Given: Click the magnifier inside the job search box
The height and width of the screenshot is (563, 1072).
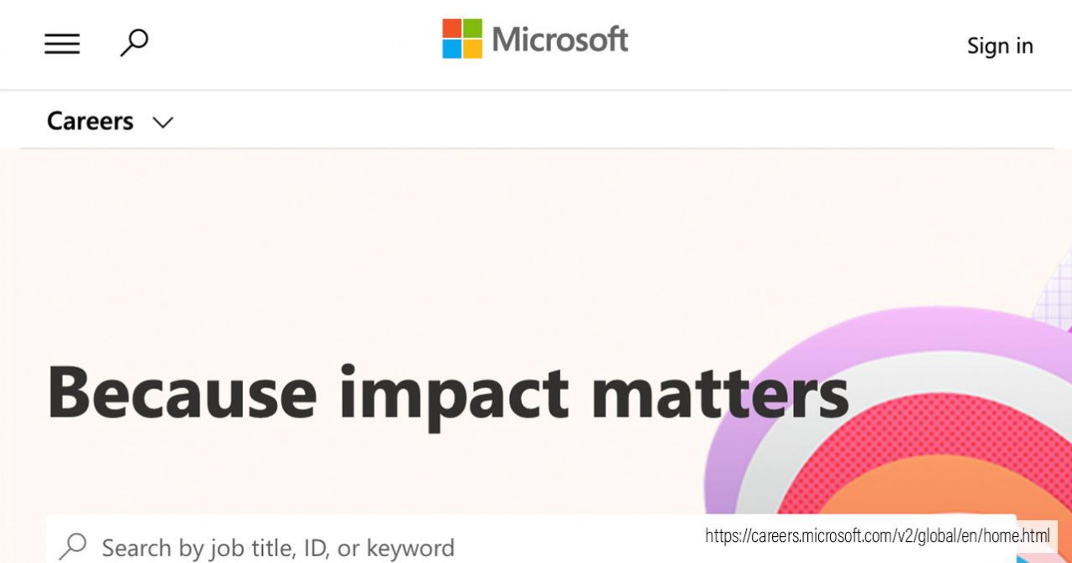Looking at the screenshot, I should click(75, 545).
